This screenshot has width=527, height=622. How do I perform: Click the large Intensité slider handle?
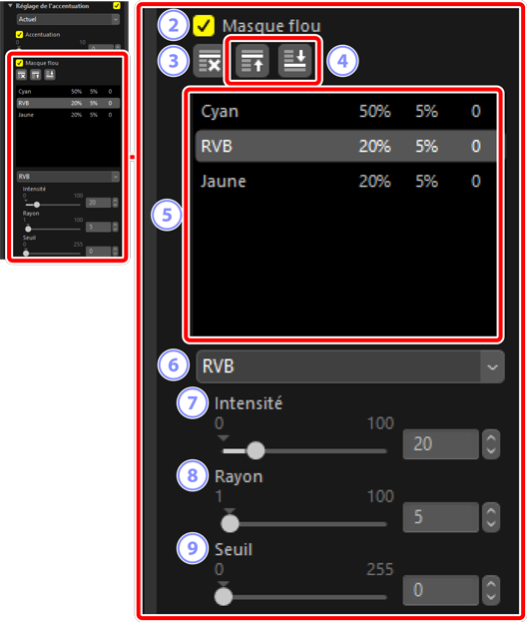(256, 450)
